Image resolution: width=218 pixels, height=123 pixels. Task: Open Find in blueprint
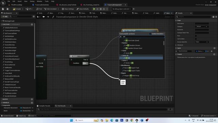(x=39, y=9)
